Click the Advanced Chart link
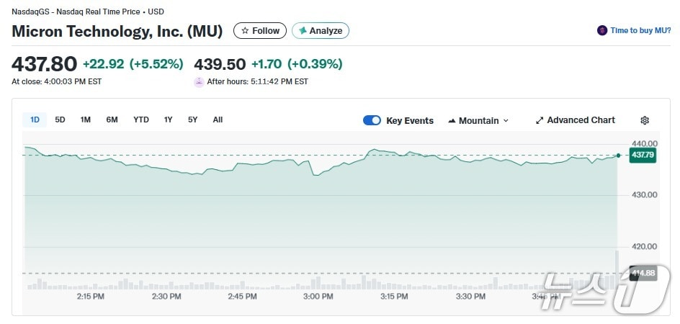This screenshot has height=324, width=680. [x=581, y=120]
